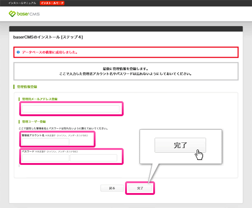Image resolution: width=252 pixels, height=208 pixels.
Task: Focus the 管理用メールアドレス input field
Action: (x=71, y=109)
